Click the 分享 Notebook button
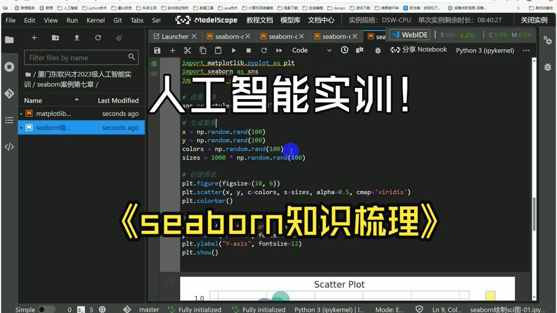This screenshot has height=313, width=557. tap(419, 50)
